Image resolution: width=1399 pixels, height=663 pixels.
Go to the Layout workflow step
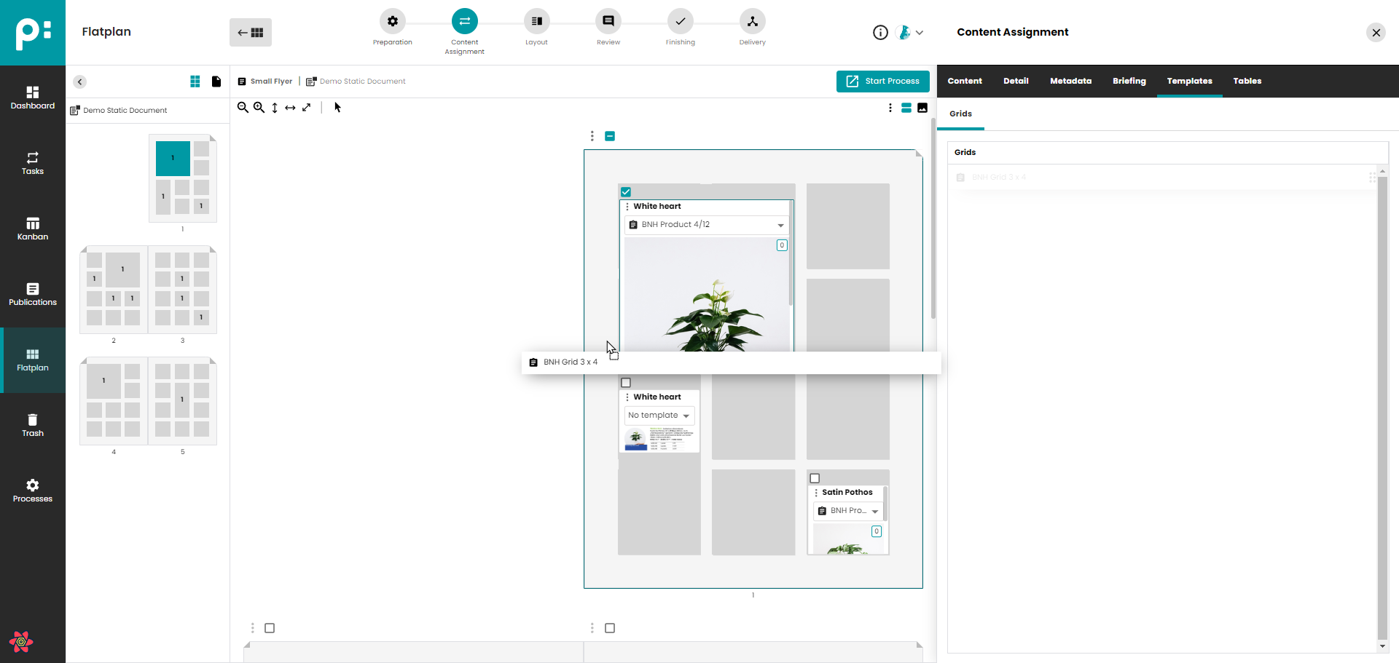point(536,22)
